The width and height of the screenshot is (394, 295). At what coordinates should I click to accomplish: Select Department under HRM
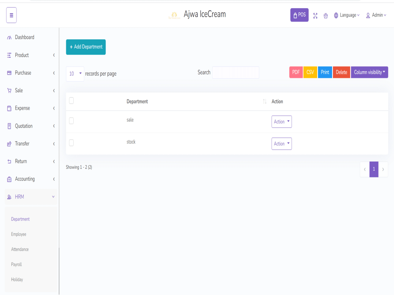(x=20, y=219)
